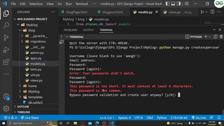Switch to the Problems panel tab
The image size is (224, 126).
pos(70,30)
